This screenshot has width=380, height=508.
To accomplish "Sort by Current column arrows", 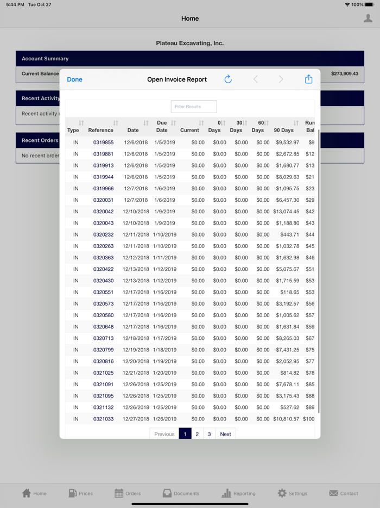I will tap(201, 123).
